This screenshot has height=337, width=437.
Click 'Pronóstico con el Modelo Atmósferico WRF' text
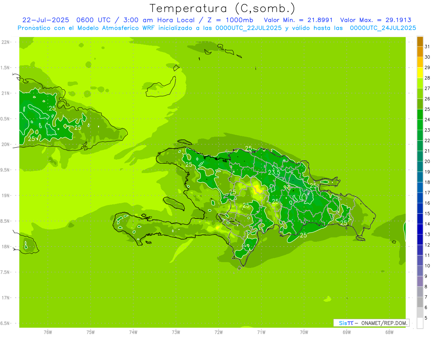coord(87,28)
